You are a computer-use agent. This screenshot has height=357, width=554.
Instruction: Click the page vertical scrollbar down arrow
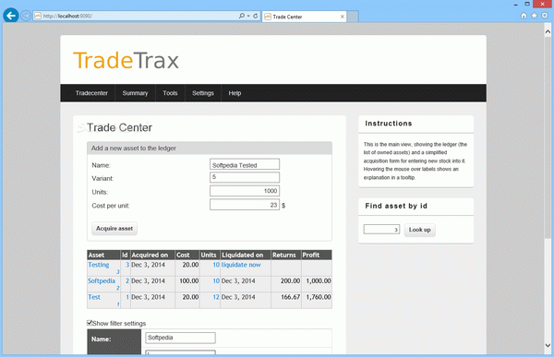[x=548, y=345]
